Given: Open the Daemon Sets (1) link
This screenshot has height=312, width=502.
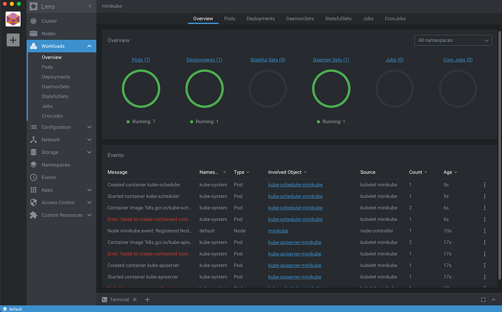Looking at the screenshot, I should tap(331, 60).
